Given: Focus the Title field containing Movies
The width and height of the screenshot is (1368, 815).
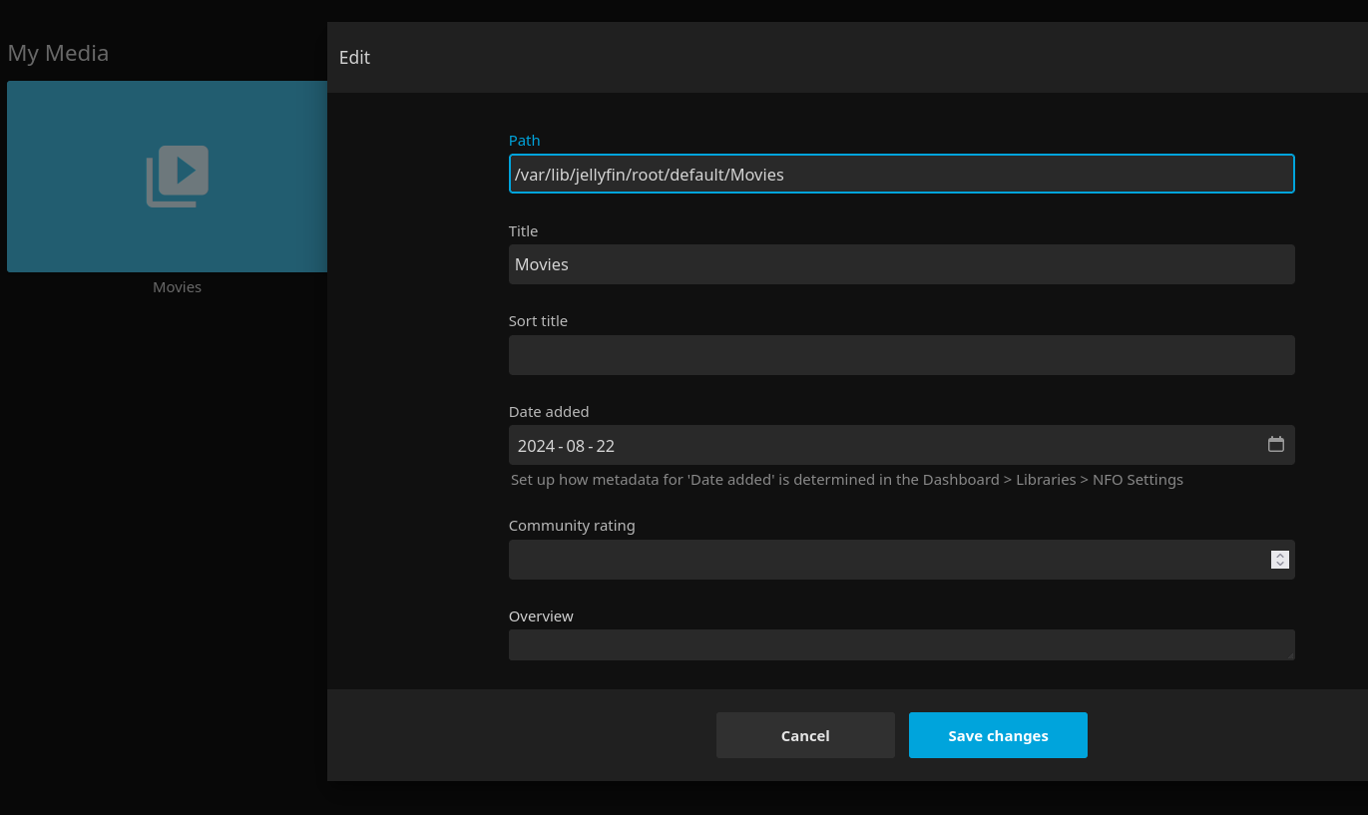Looking at the screenshot, I should (x=901, y=264).
